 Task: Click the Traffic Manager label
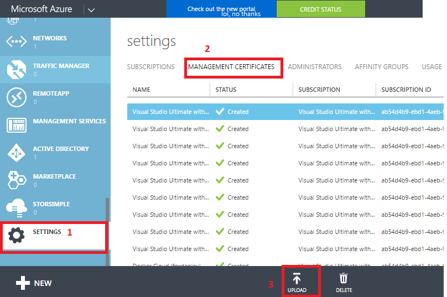[x=61, y=66]
